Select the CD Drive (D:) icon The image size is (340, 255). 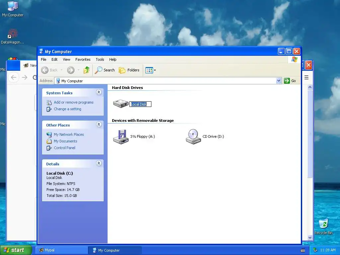tap(193, 136)
